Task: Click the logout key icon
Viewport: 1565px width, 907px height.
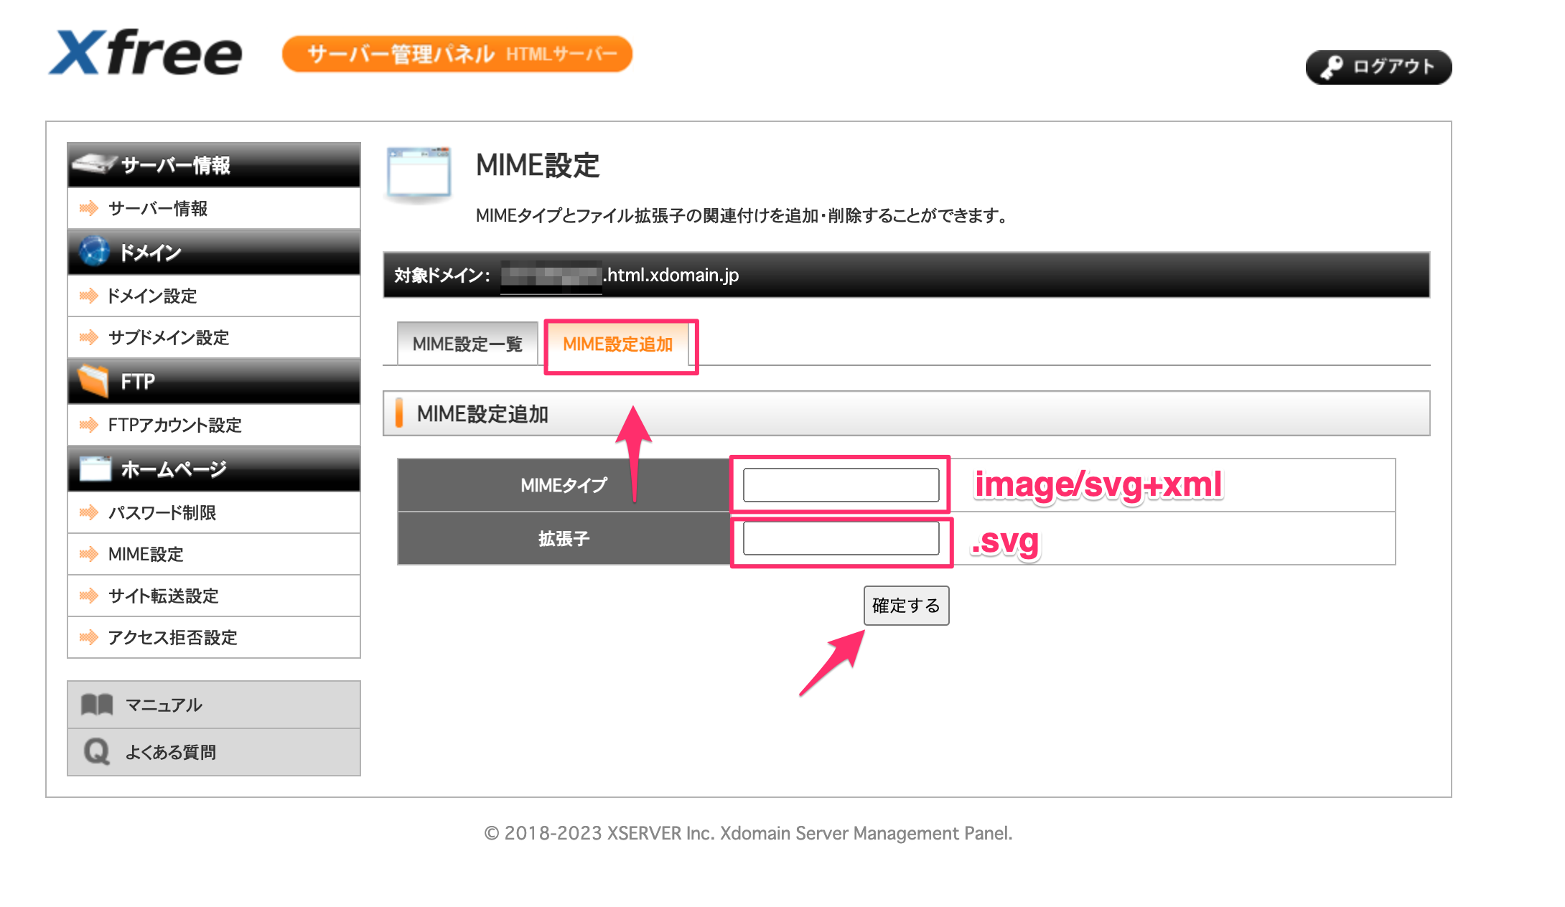Action: [x=1332, y=67]
